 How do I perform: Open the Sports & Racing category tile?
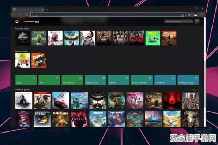pos(95,80)
